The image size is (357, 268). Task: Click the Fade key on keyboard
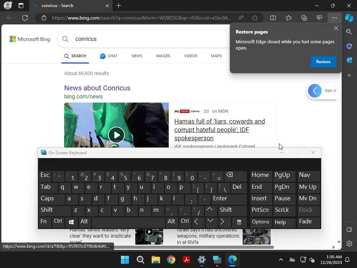(309, 222)
